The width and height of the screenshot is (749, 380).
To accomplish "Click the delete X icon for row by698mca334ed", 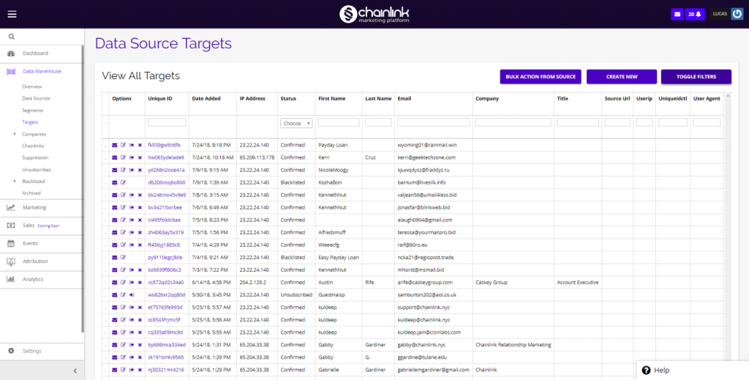I will (x=140, y=345).
